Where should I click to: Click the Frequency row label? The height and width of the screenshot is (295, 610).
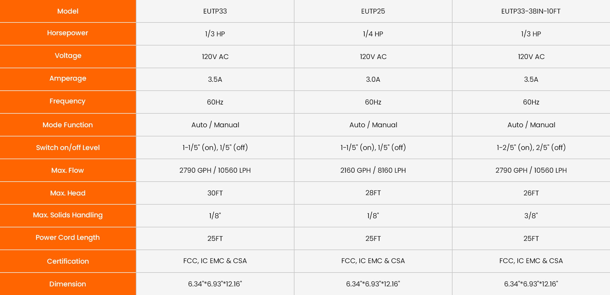tap(67, 101)
